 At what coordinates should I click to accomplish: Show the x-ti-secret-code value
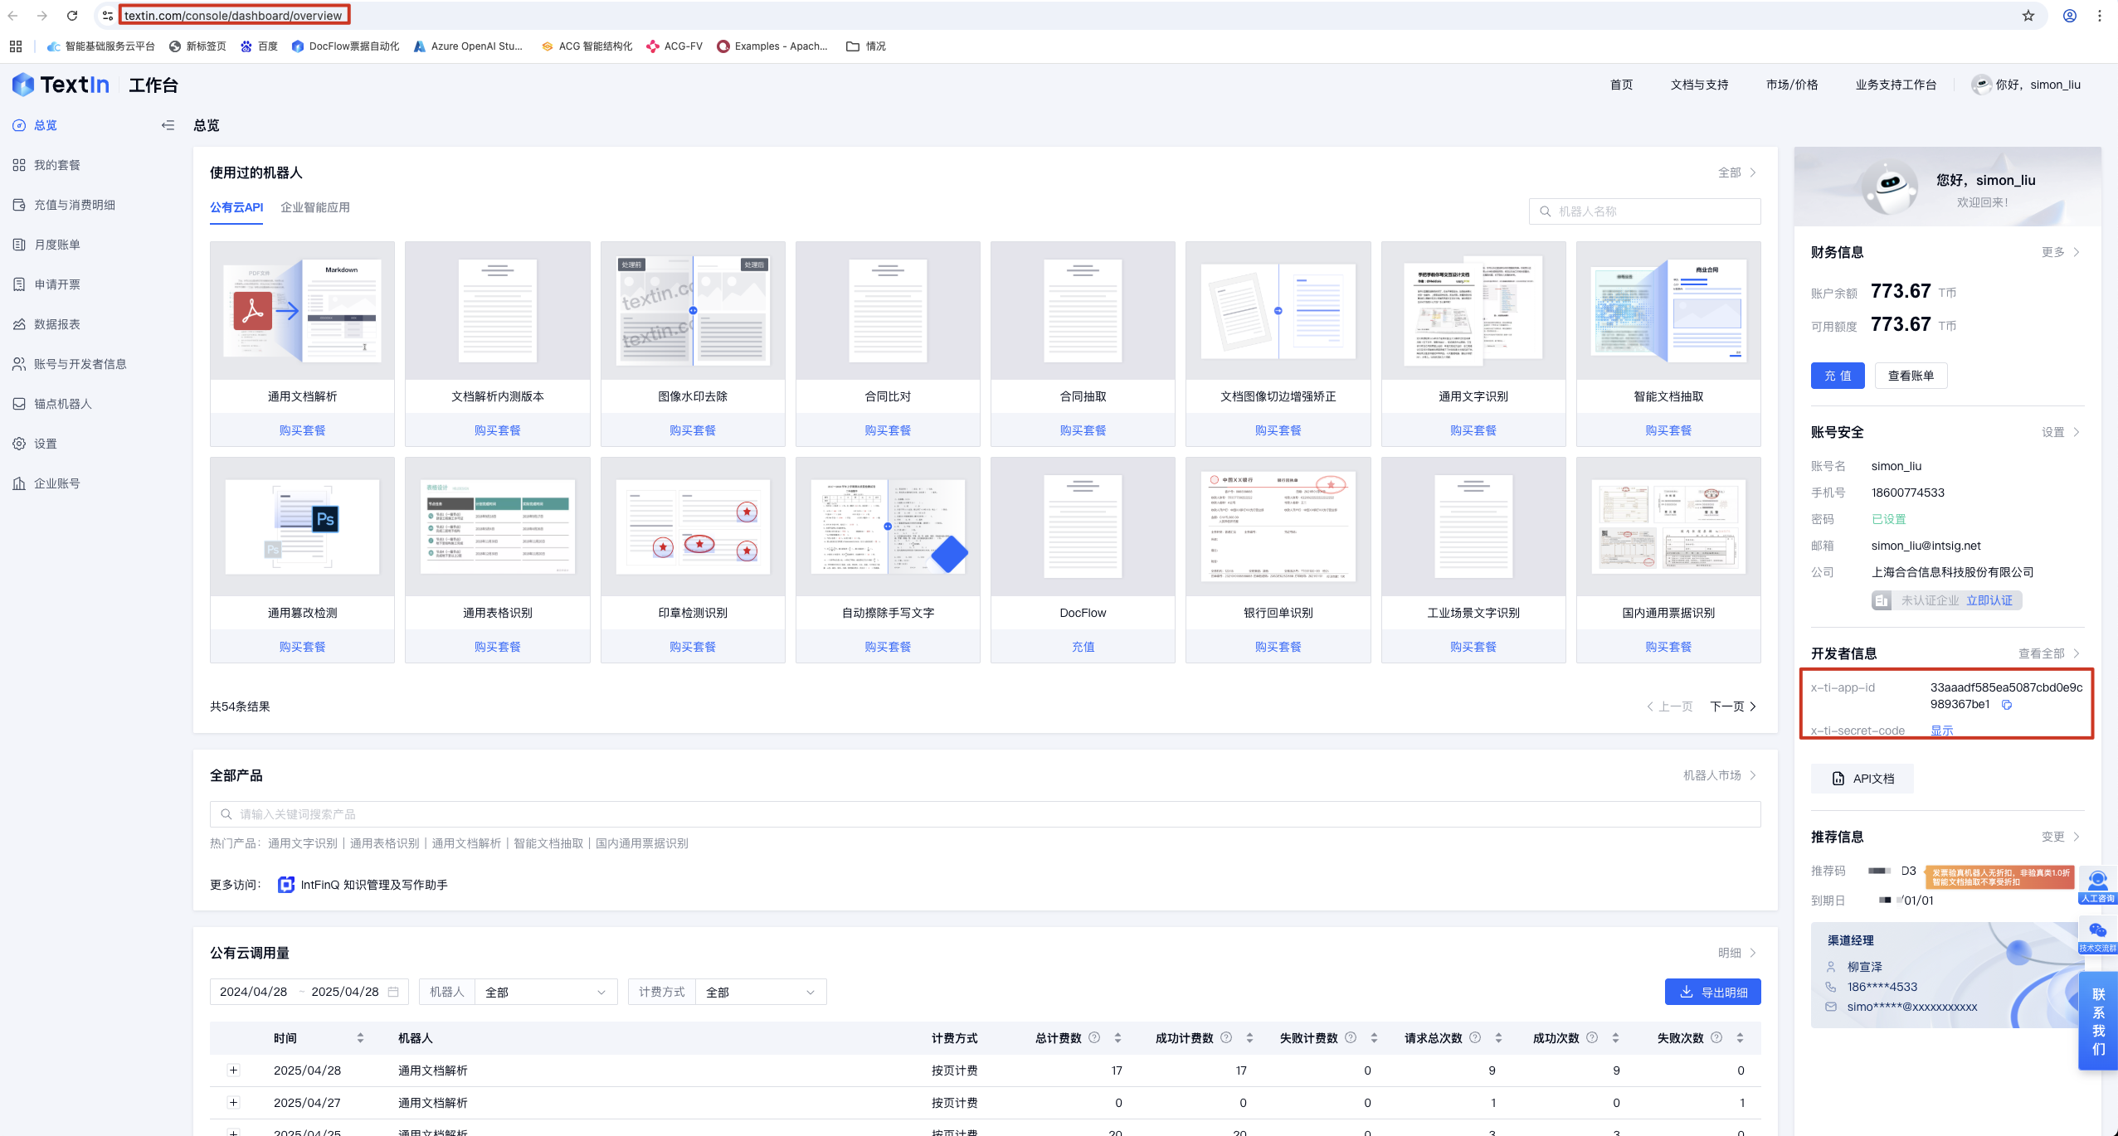point(1941,731)
